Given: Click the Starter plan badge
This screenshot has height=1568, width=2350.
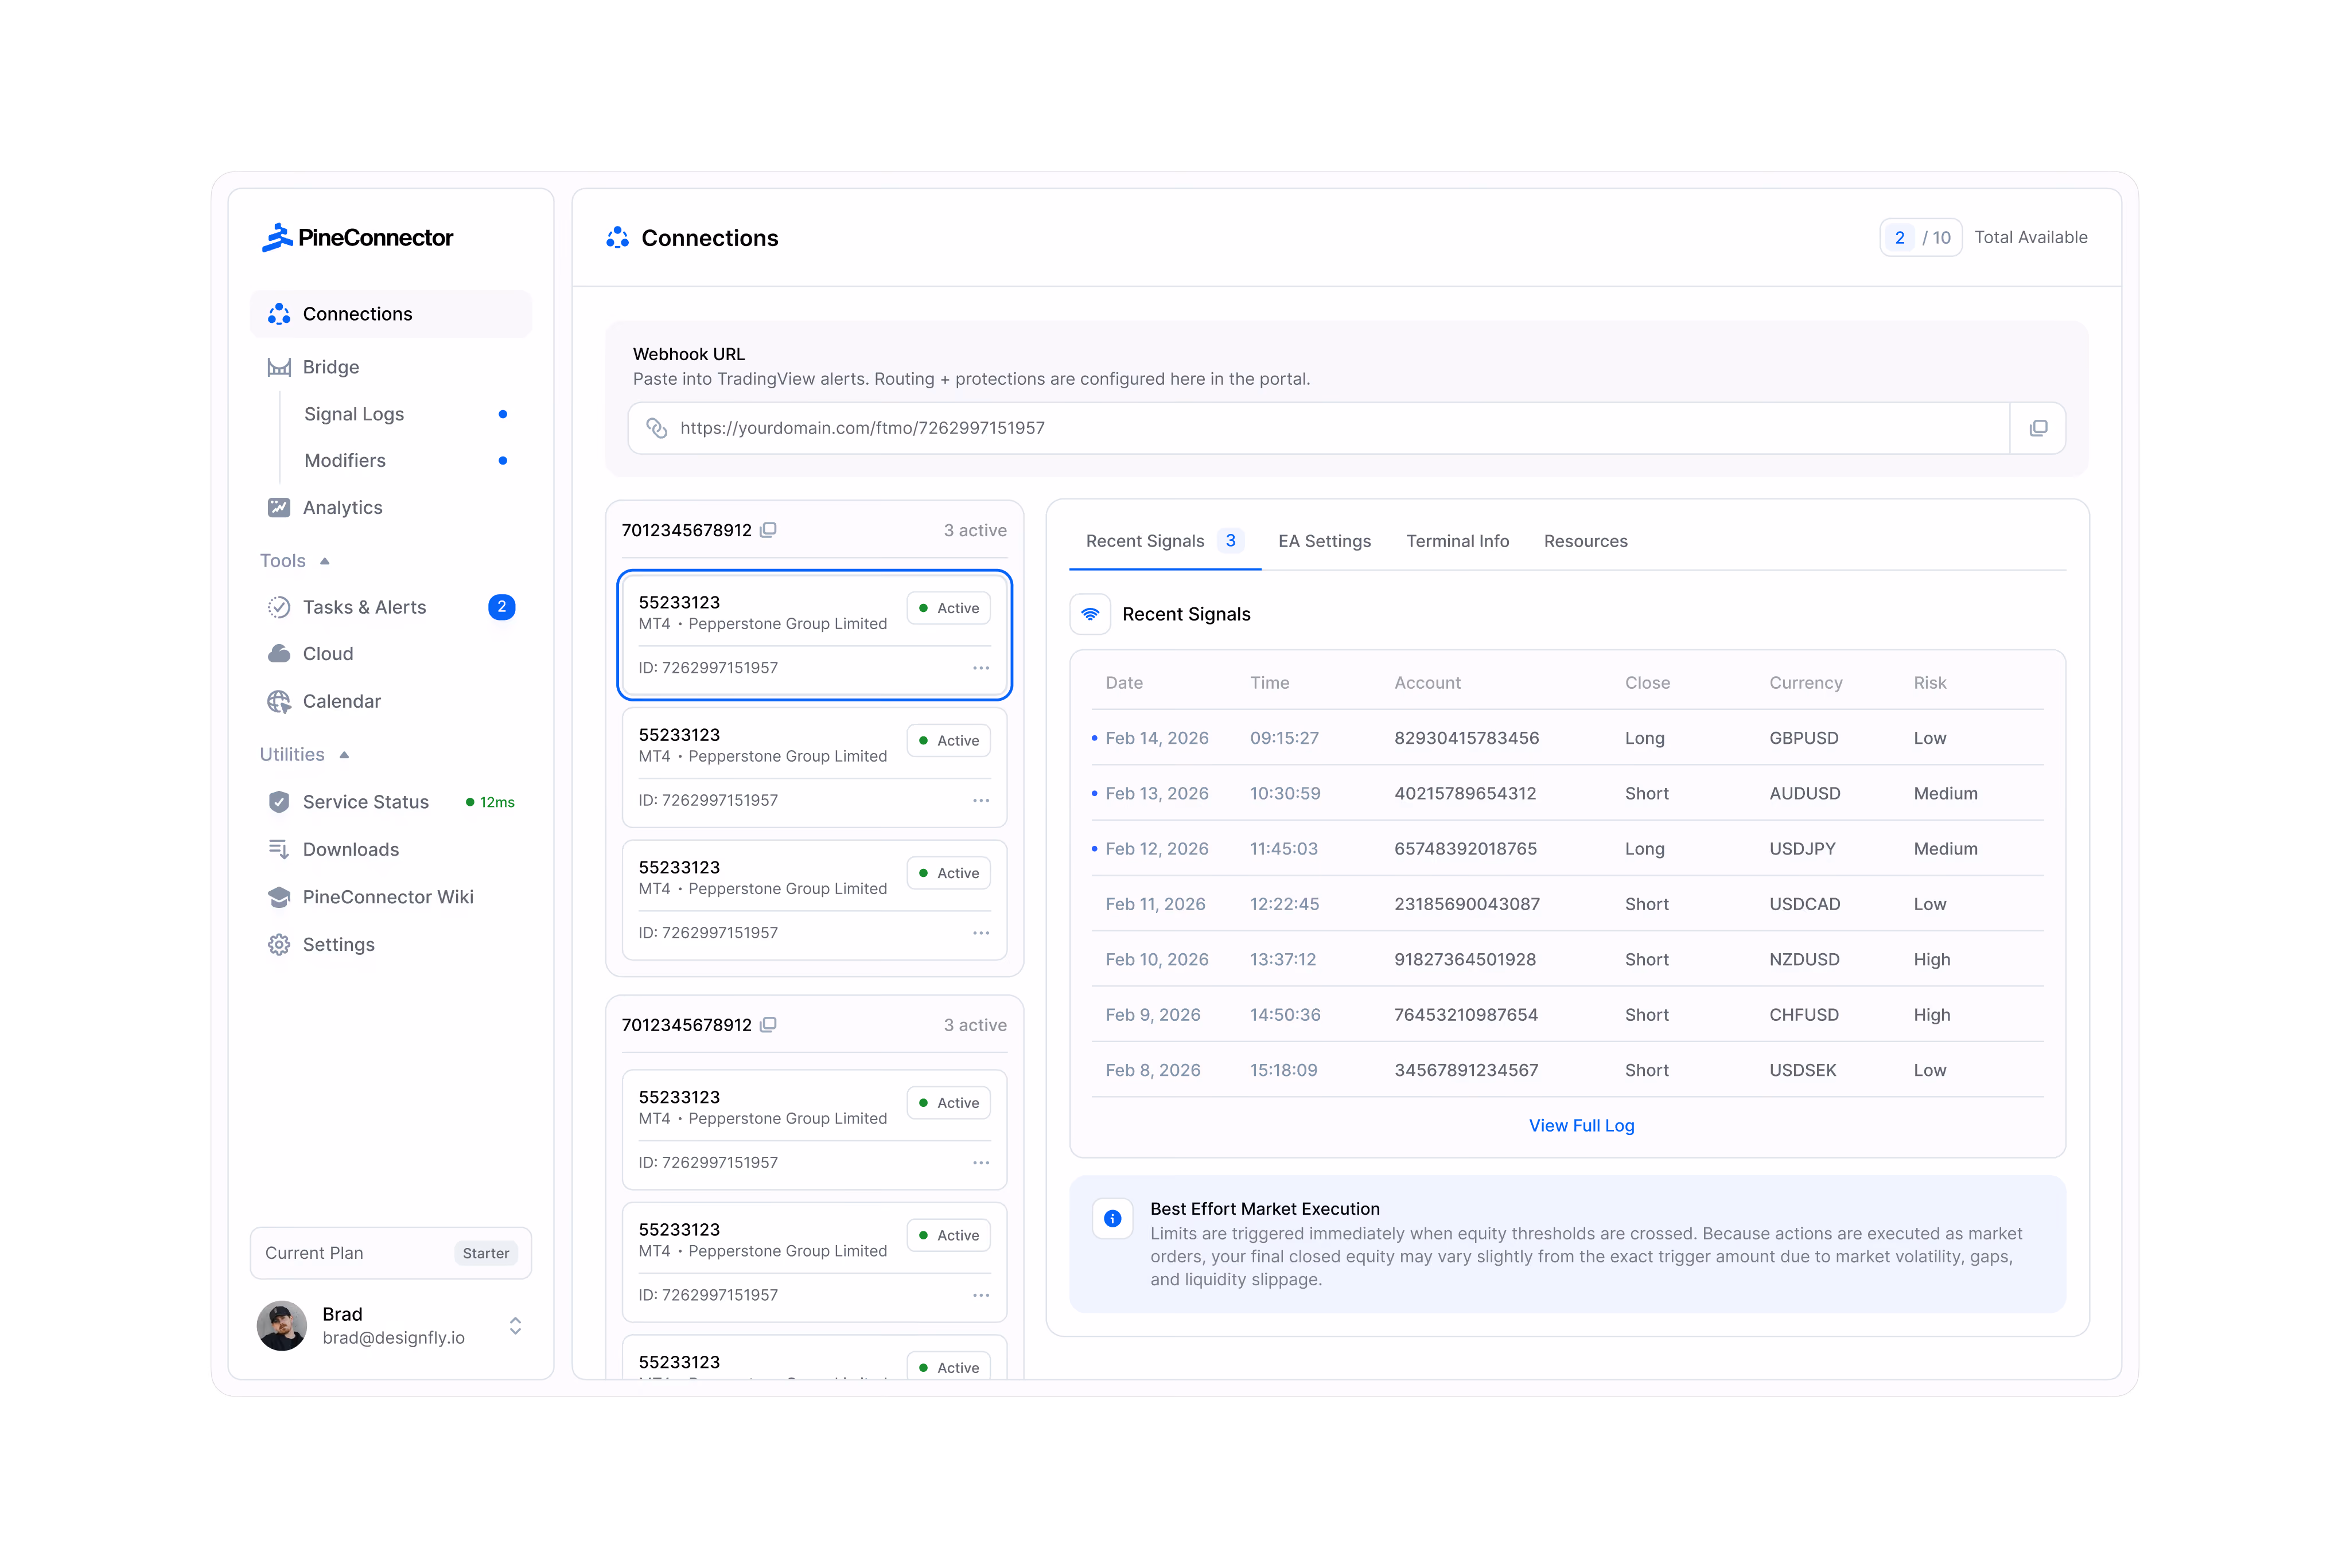Looking at the screenshot, I should click(x=485, y=1253).
